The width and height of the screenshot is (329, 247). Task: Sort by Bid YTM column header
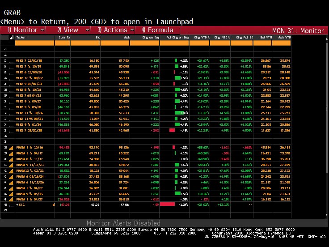pos(266,38)
